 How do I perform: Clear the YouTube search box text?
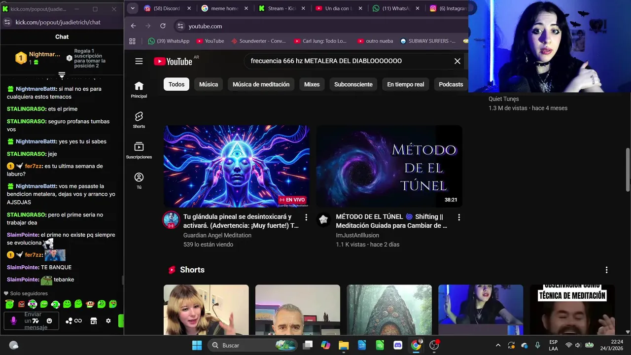click(x=457, y=61)
